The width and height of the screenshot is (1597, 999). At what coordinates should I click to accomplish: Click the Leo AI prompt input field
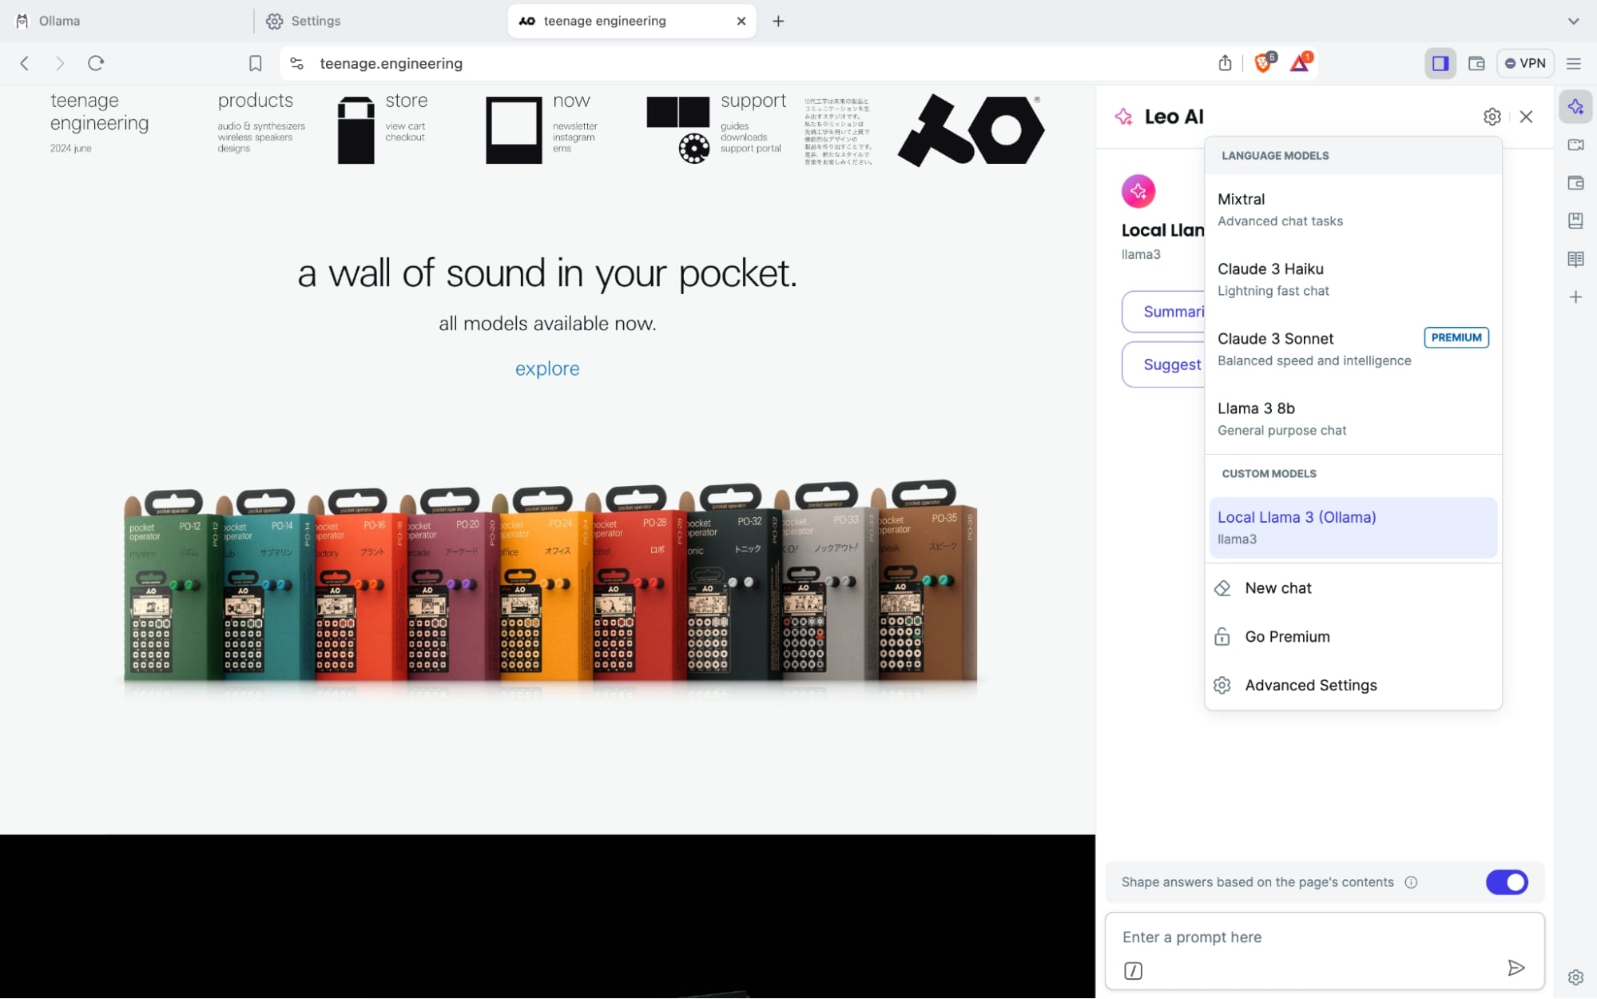1325,936
